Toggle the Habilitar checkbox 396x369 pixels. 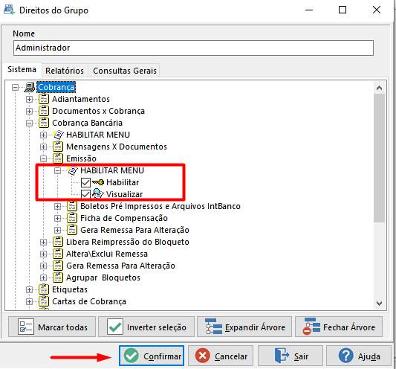tap(85, 182)
